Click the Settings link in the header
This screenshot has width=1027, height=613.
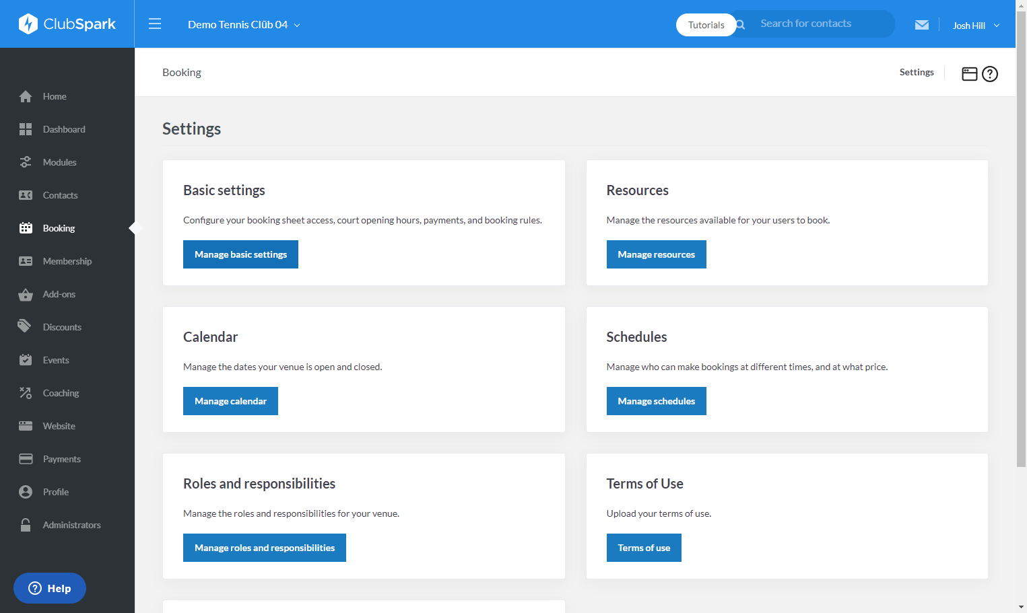coord(917,72)
